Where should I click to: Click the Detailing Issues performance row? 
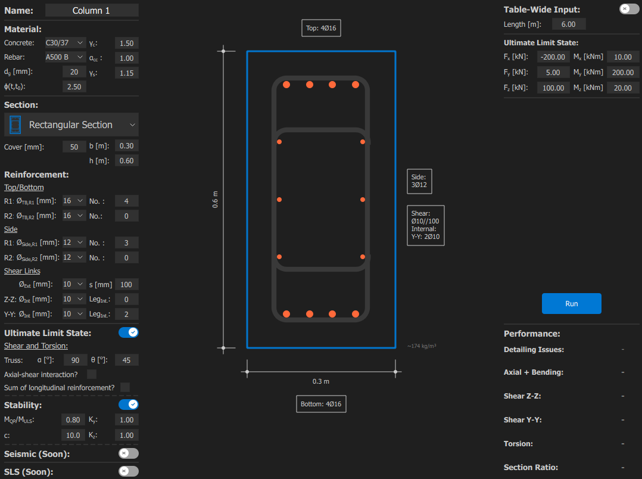click(571, 350)
